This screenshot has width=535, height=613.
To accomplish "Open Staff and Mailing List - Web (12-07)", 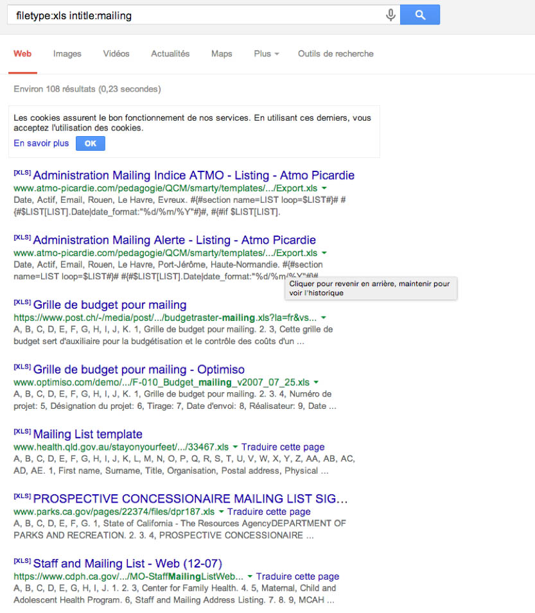I will tap(128, 564).
